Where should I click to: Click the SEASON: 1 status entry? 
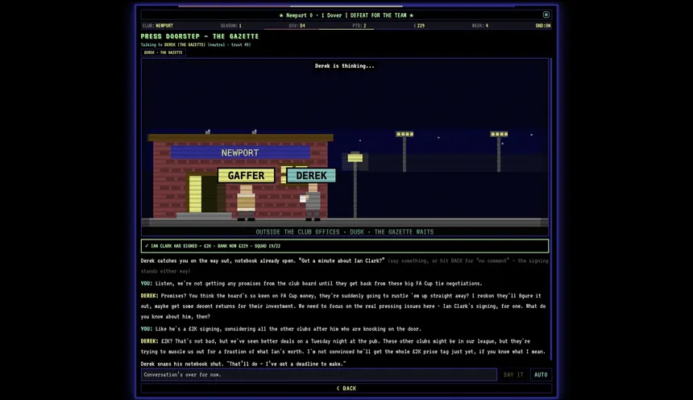tap(230, 26)
